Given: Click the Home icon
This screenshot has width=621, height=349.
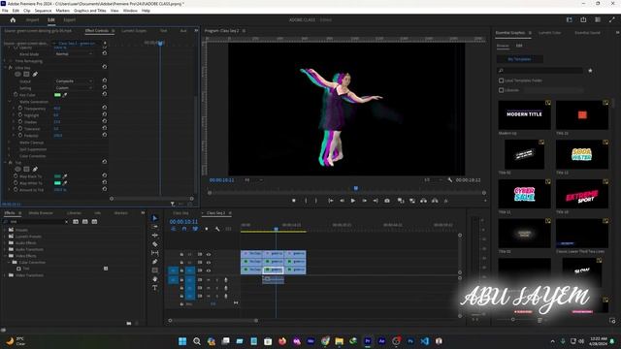Looking at the screenshot, I should [x=13, y=19].
